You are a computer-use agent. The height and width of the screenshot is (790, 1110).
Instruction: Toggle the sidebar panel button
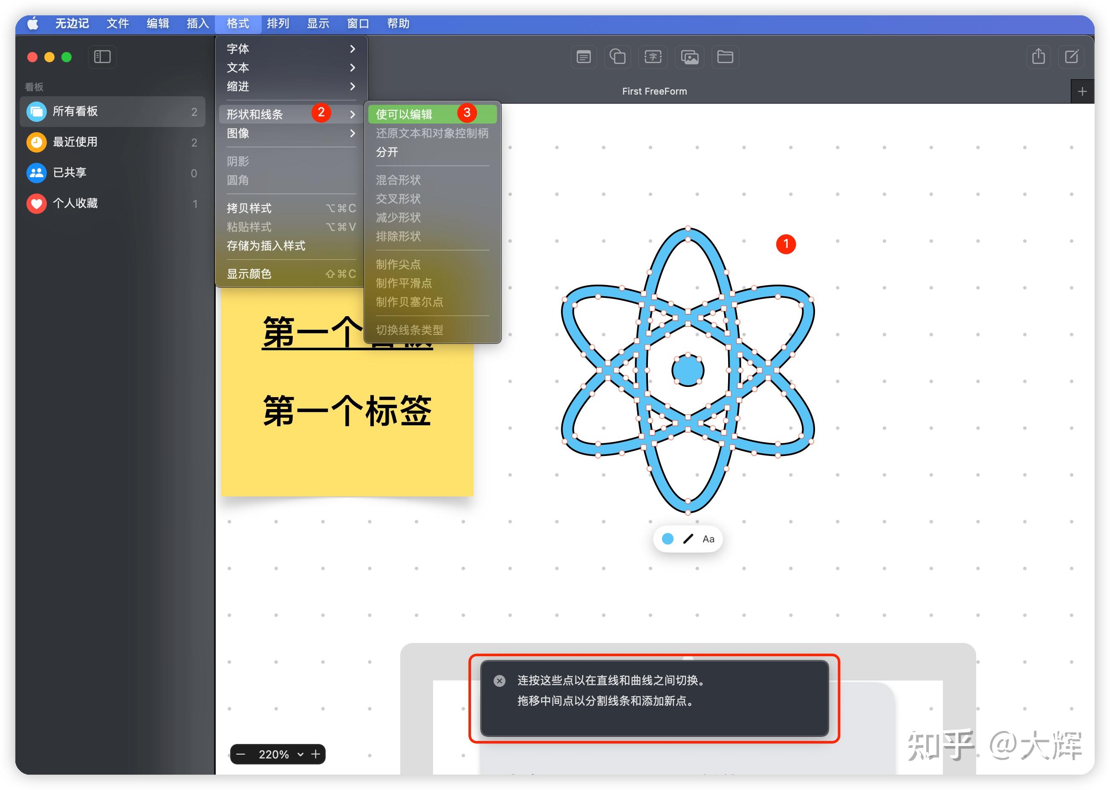coord(102,57)
